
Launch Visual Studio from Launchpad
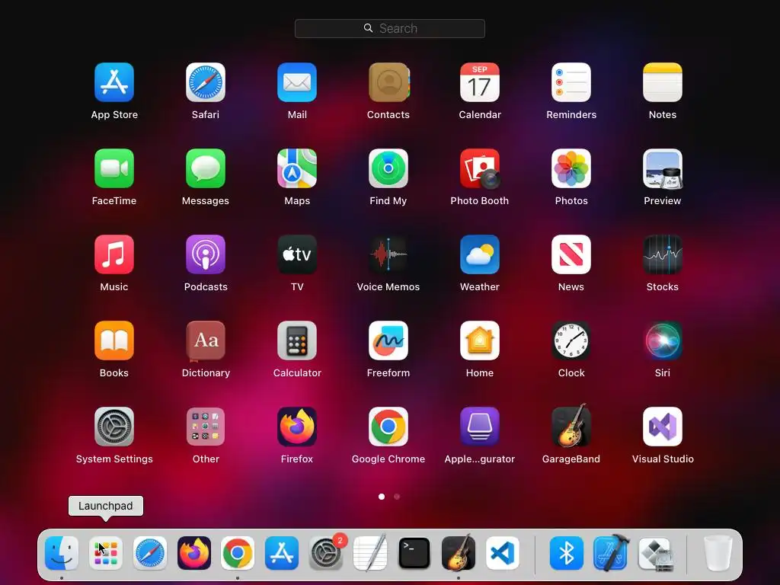coord(663,427)
